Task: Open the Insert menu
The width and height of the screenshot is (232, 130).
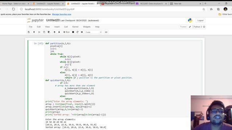Action: pyautogui.click(x=57, y=27)
